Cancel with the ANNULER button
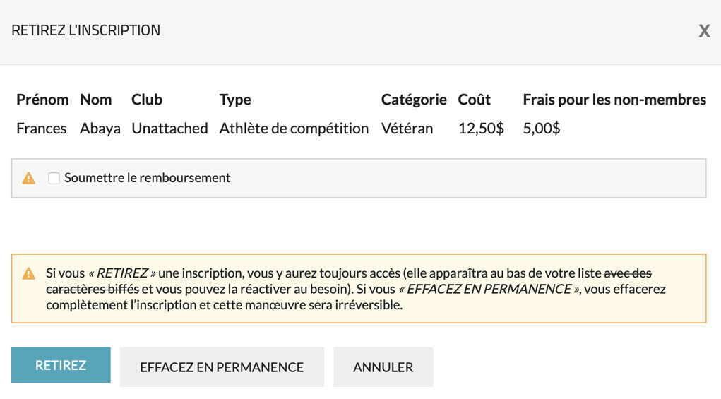This screenshot has width=721, height=399. (383, 367)
